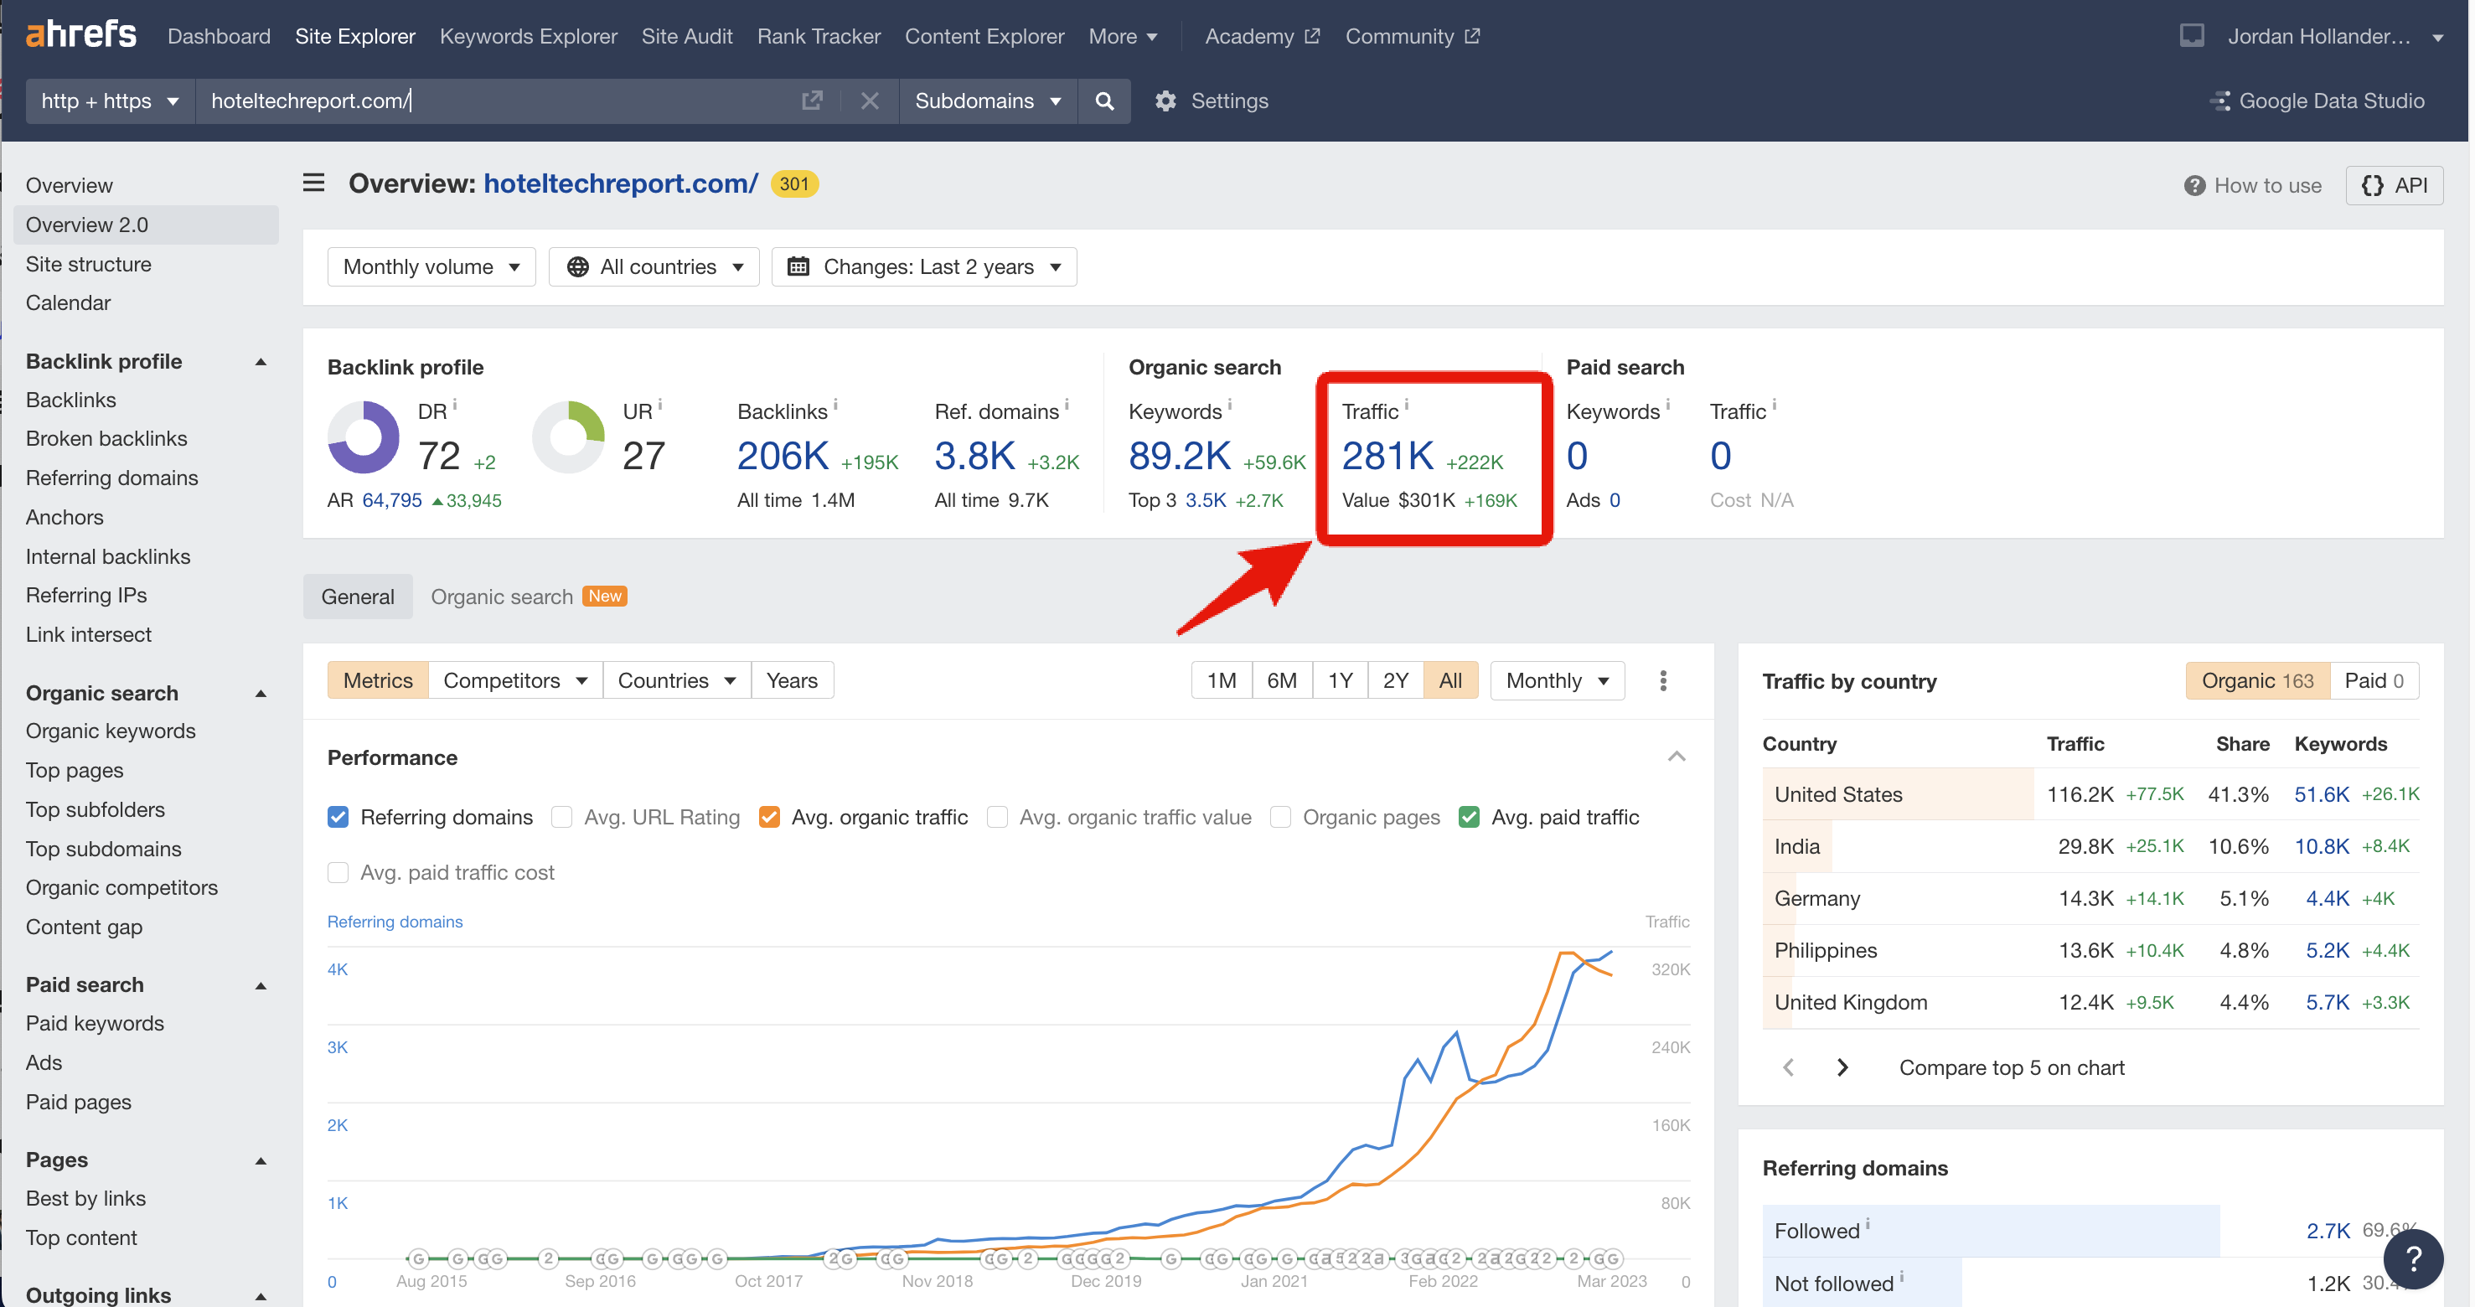Clear the URL with the X icon
This screenshot has height=1307, width=2475.
[870, 101]
